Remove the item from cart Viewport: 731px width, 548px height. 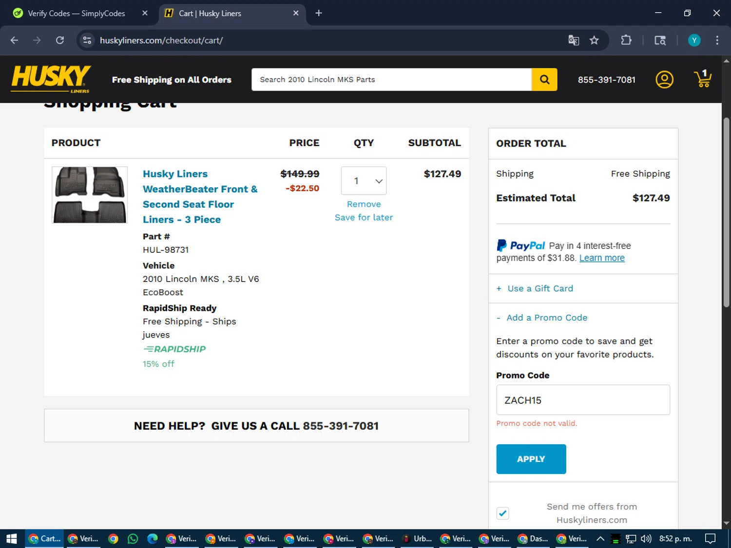coord(364,204)
